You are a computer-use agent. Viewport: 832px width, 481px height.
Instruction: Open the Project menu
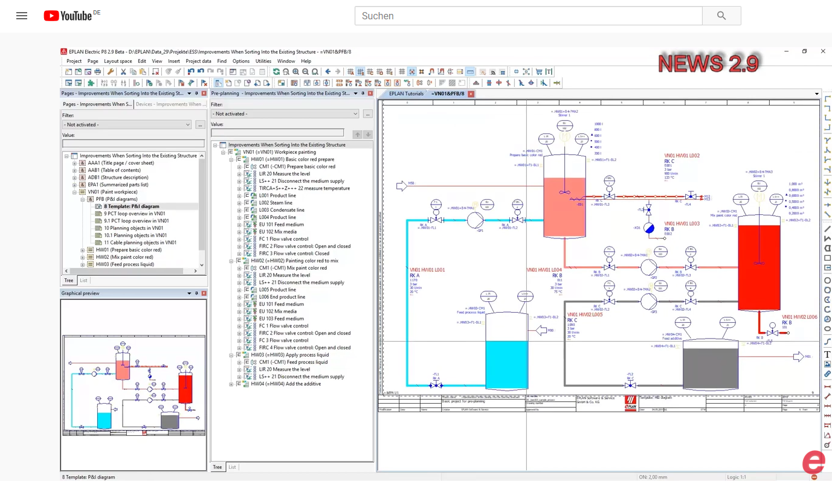coord(74,61)
